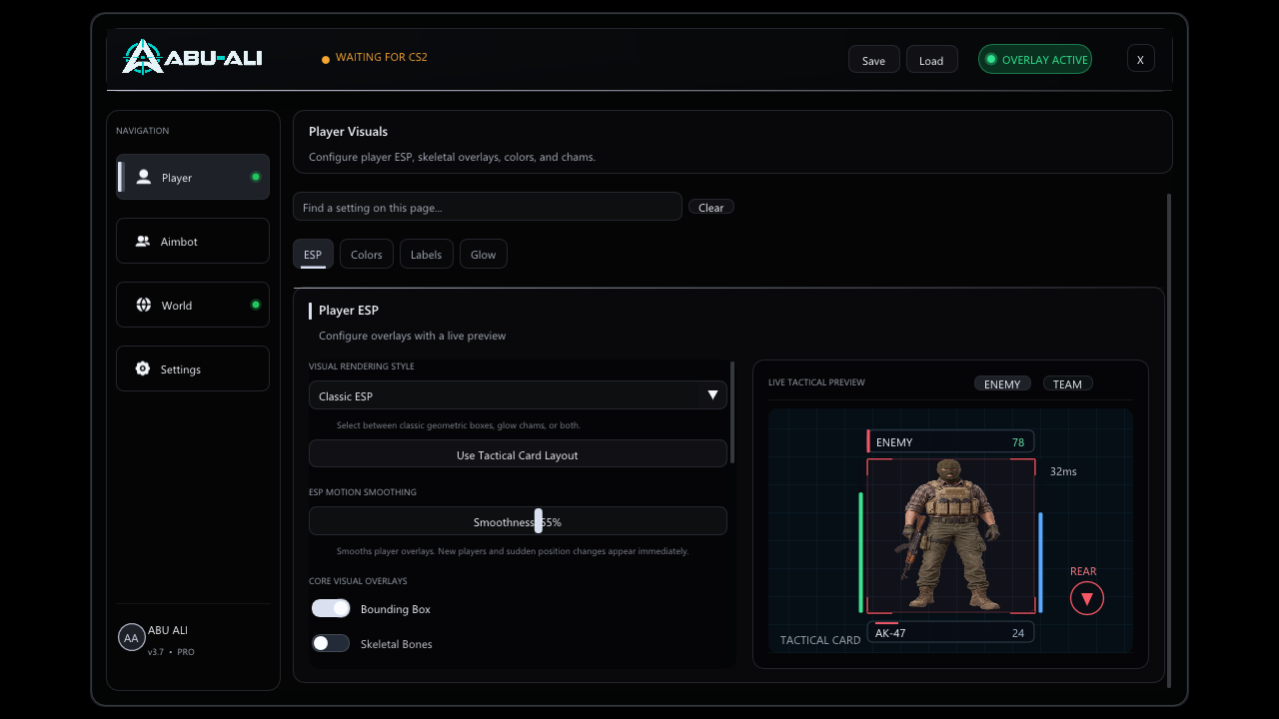
Task: Enable the Skeletal Bones switch
Action: coord(331,643)
